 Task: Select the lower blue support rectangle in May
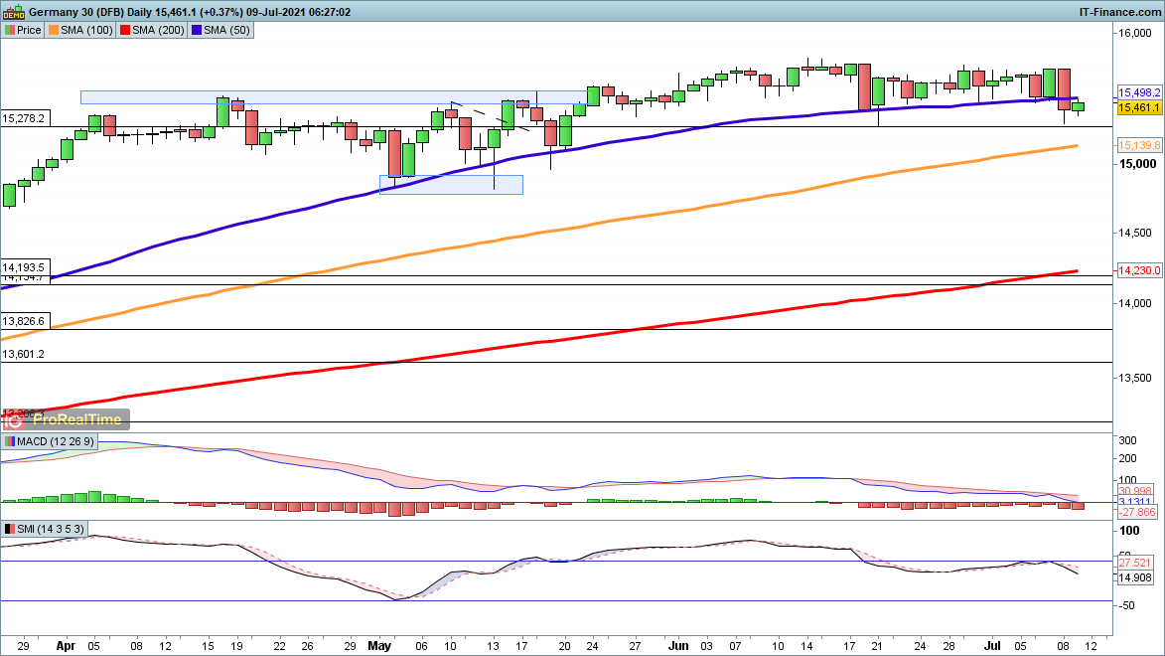click(451, 184)
